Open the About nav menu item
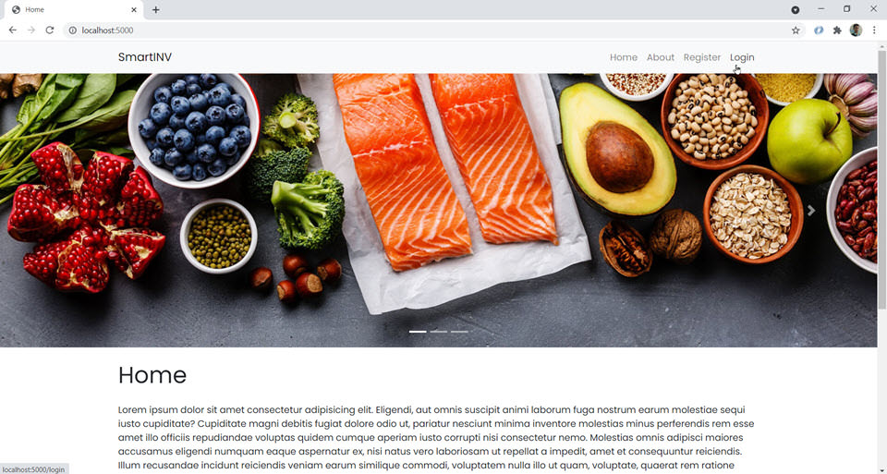887x474 pixels. 660,57
